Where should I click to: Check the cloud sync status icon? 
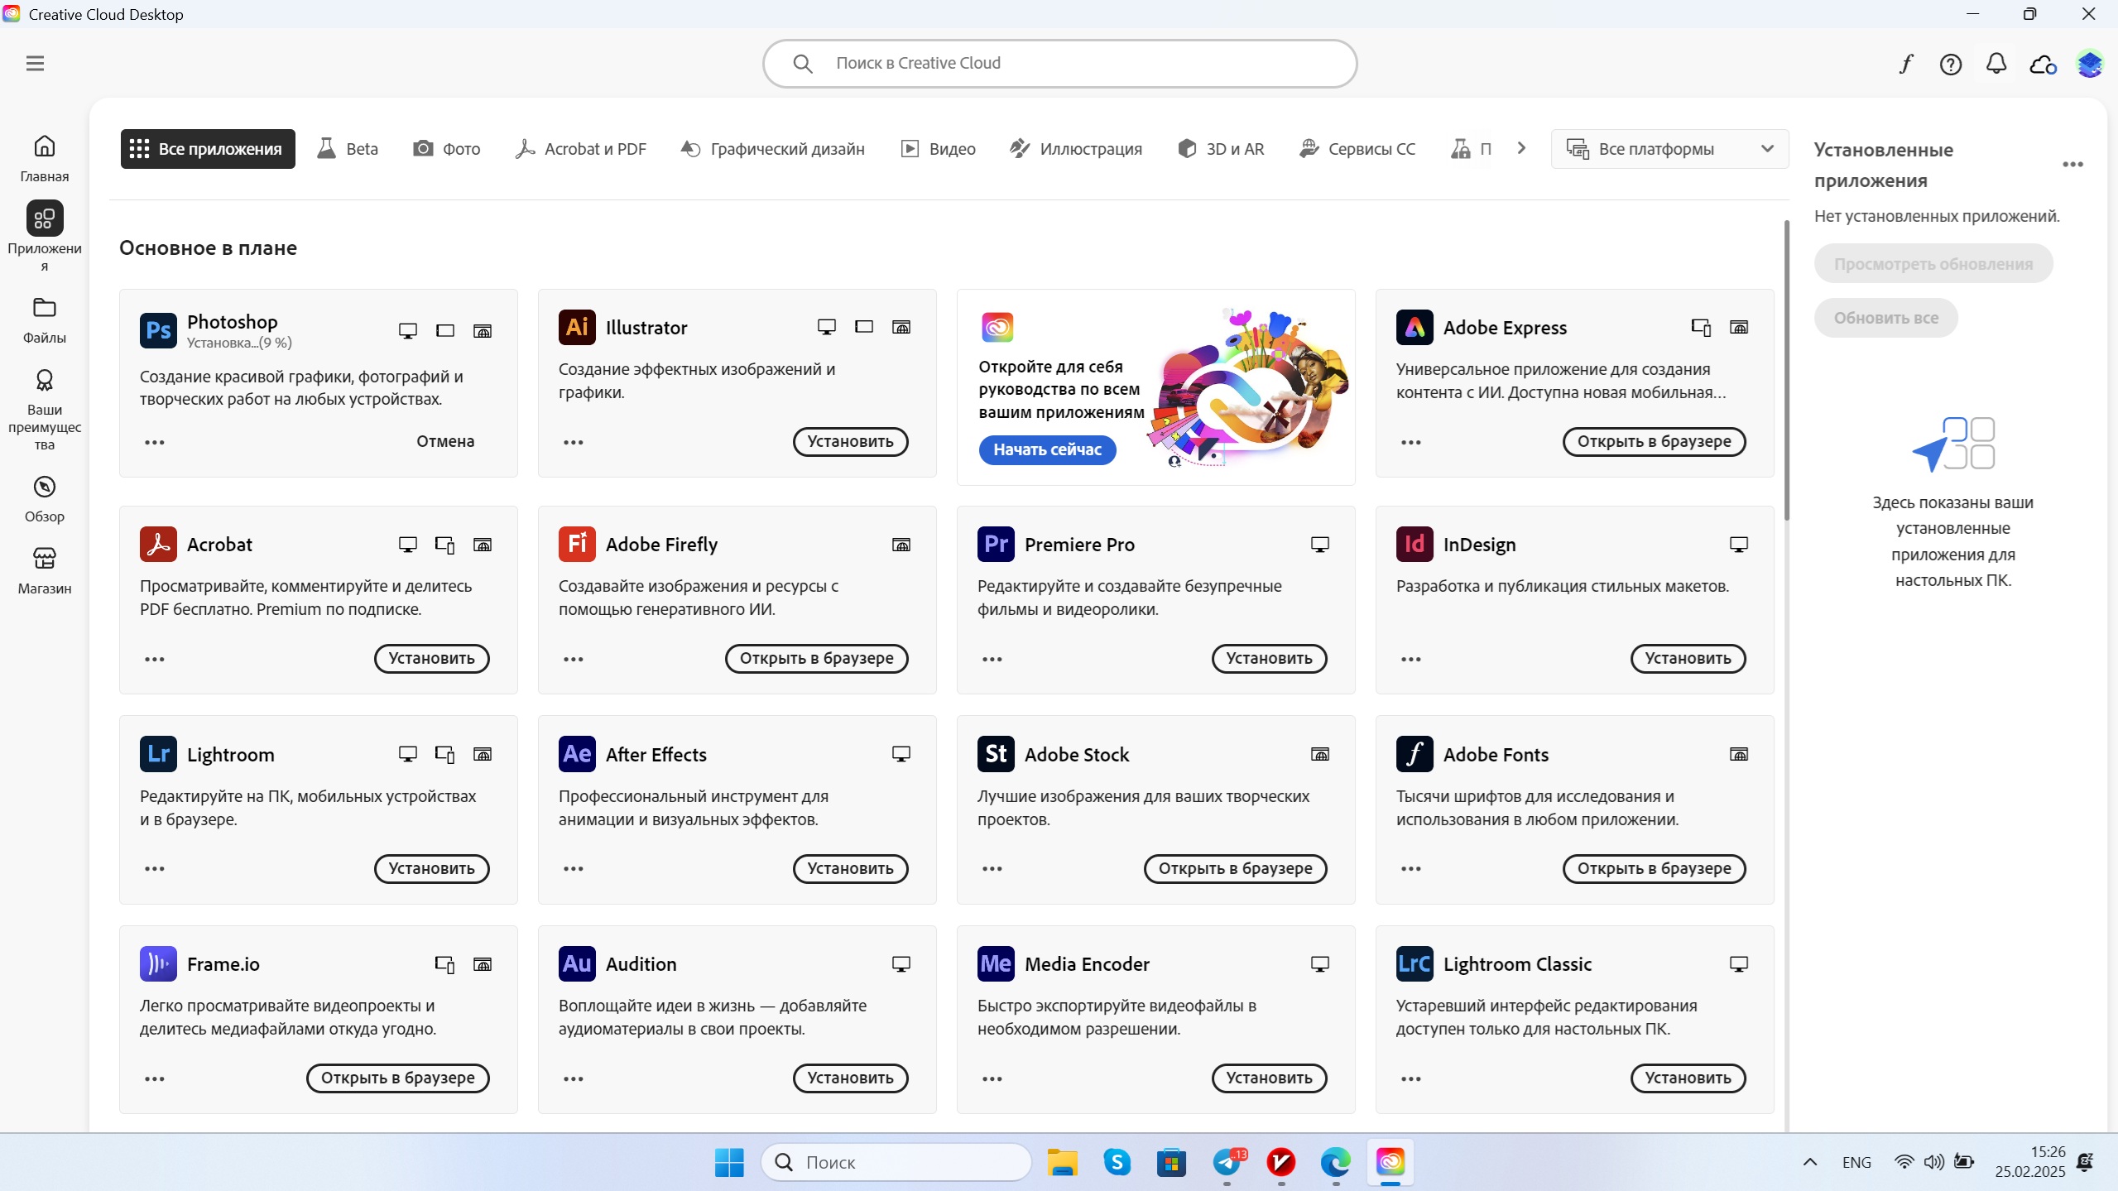pos(2043,64)
